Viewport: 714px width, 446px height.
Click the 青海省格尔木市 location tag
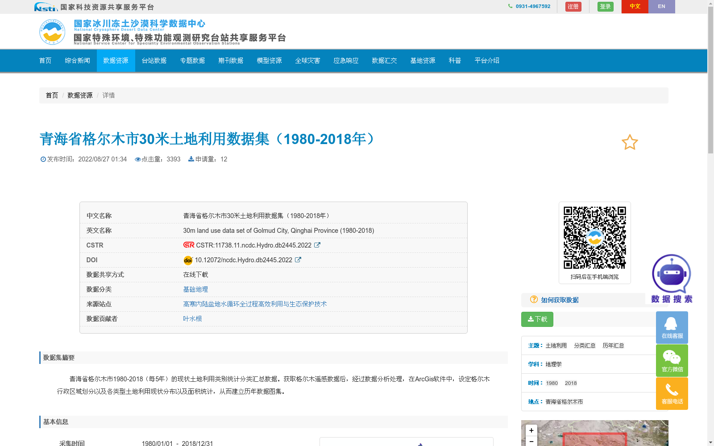click(x=564, y=402)
